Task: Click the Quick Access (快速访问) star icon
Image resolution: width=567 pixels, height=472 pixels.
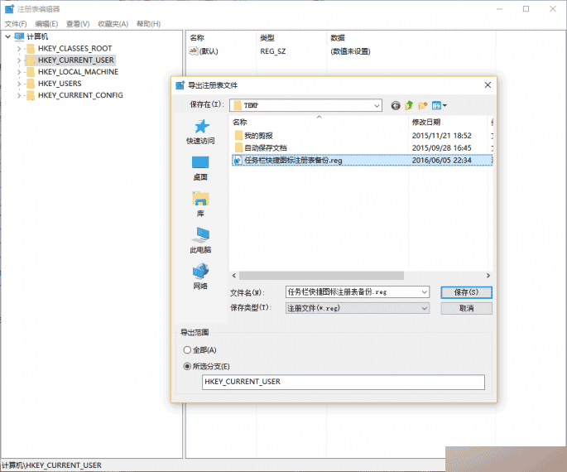Action: (x=200, y=127)
